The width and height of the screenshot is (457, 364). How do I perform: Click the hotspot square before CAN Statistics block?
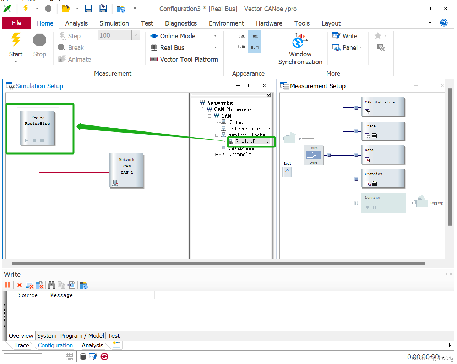tap(357, 107)
